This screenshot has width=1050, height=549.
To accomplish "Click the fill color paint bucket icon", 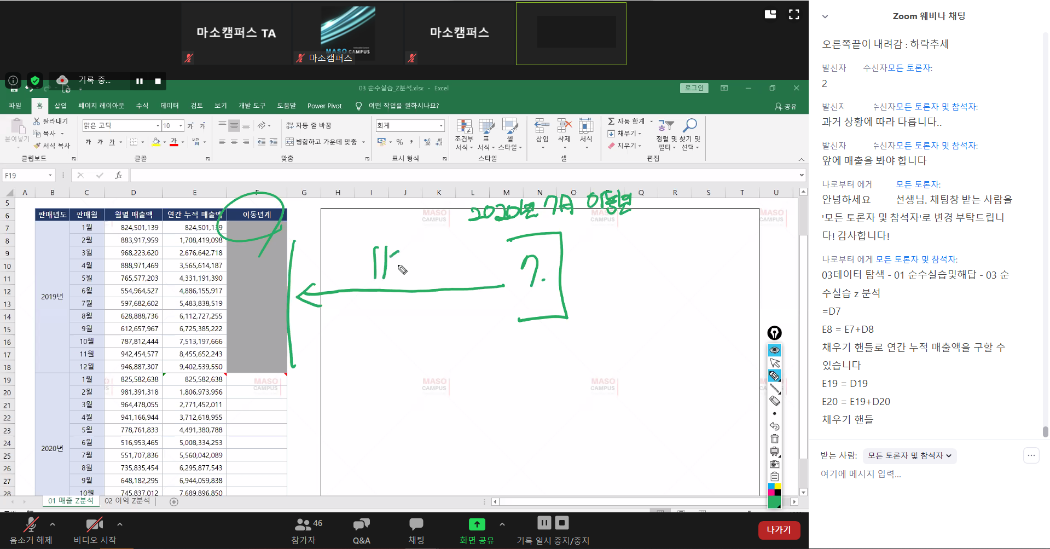I will tap(156, 142).
